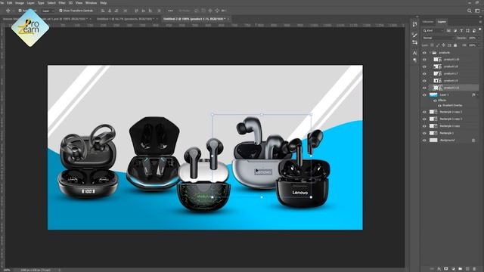Hide the products group via eye icon
This screenshot has width=484, height=272.
coord(424,53)
